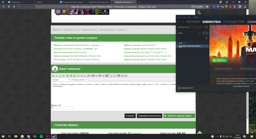
Task: Insert a spoiler with SP button
Action: 100,76
